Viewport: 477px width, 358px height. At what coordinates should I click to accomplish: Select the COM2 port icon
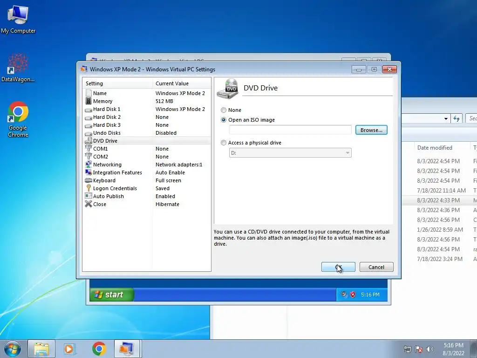coord(89,157)
